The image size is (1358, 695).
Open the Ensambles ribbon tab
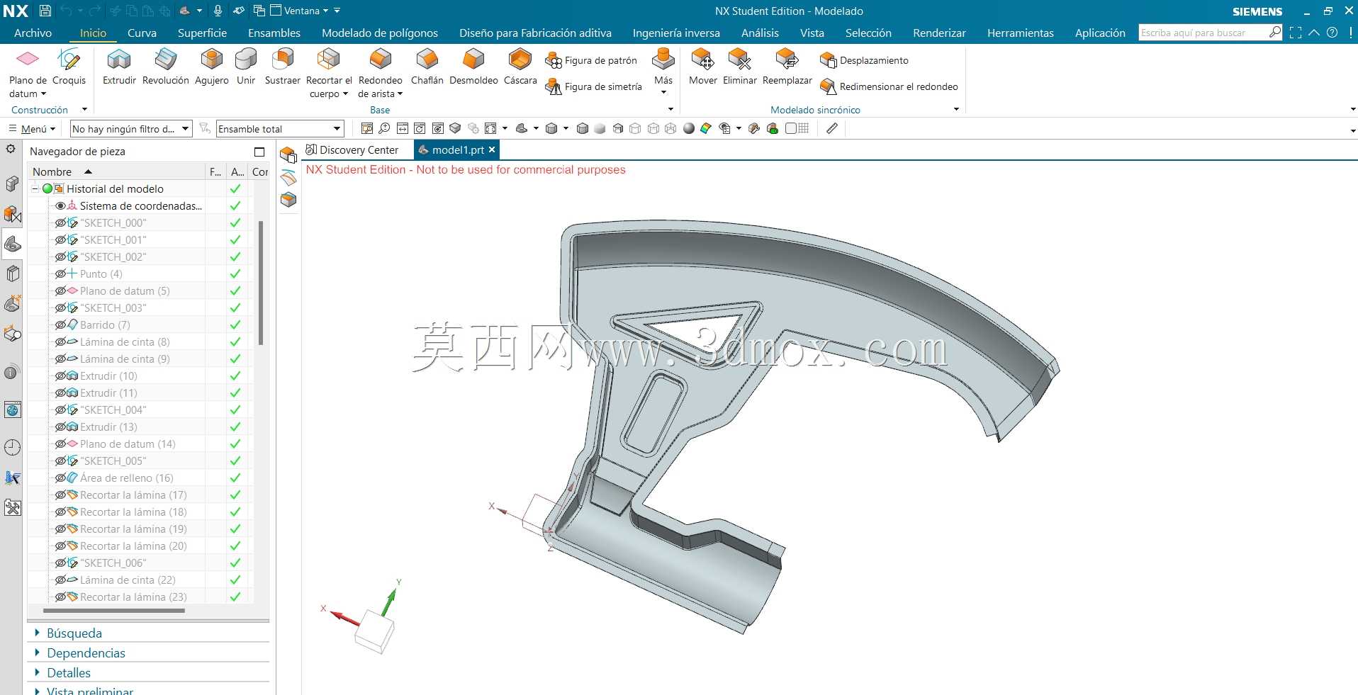coord(274,33)
